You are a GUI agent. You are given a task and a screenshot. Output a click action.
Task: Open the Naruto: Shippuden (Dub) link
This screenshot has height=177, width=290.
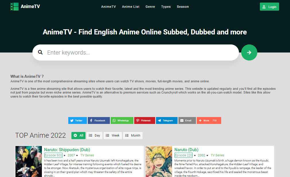[67, 149]
